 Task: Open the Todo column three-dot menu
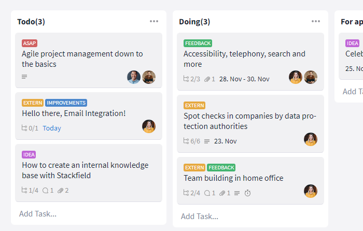pos(153,21)
